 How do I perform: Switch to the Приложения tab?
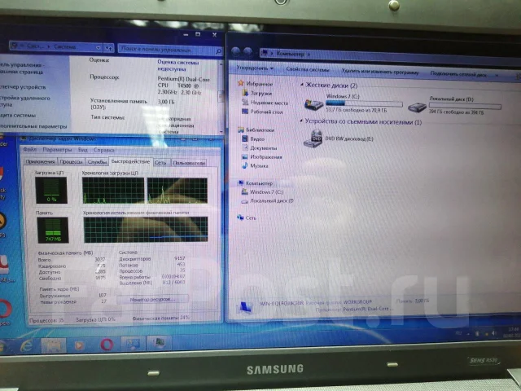click(40, 161)
